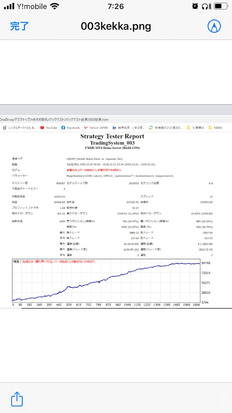Tap the status bar clock 7:26
The height and width of the screenshot is (413, 232).
[116, 6]
